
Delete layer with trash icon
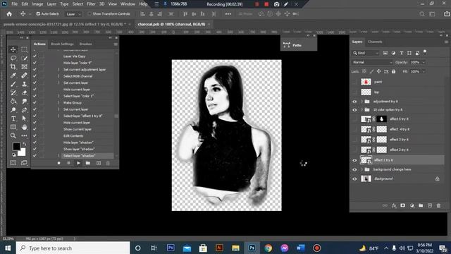(x=438, y=205)
